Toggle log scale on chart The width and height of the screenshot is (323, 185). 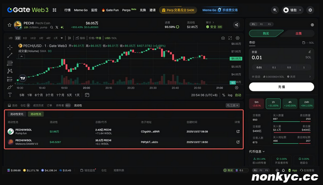coord(230,95)
